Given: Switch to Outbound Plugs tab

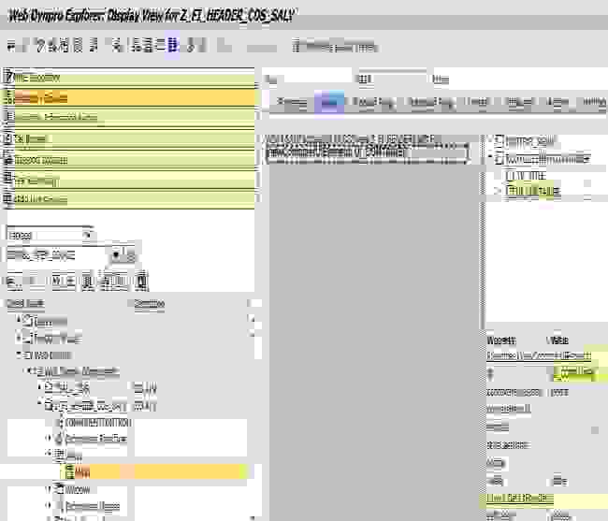Looking at the screenshot, I should coord(431,103).
